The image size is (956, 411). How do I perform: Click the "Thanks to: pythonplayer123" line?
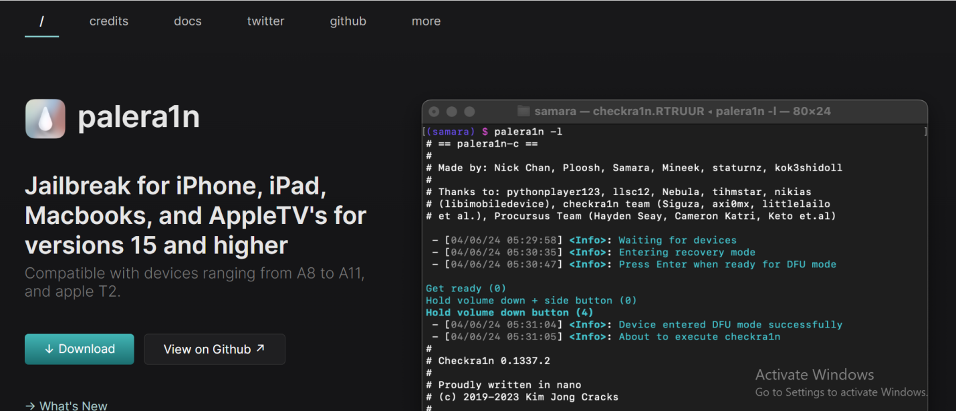[x=618, y=192]
